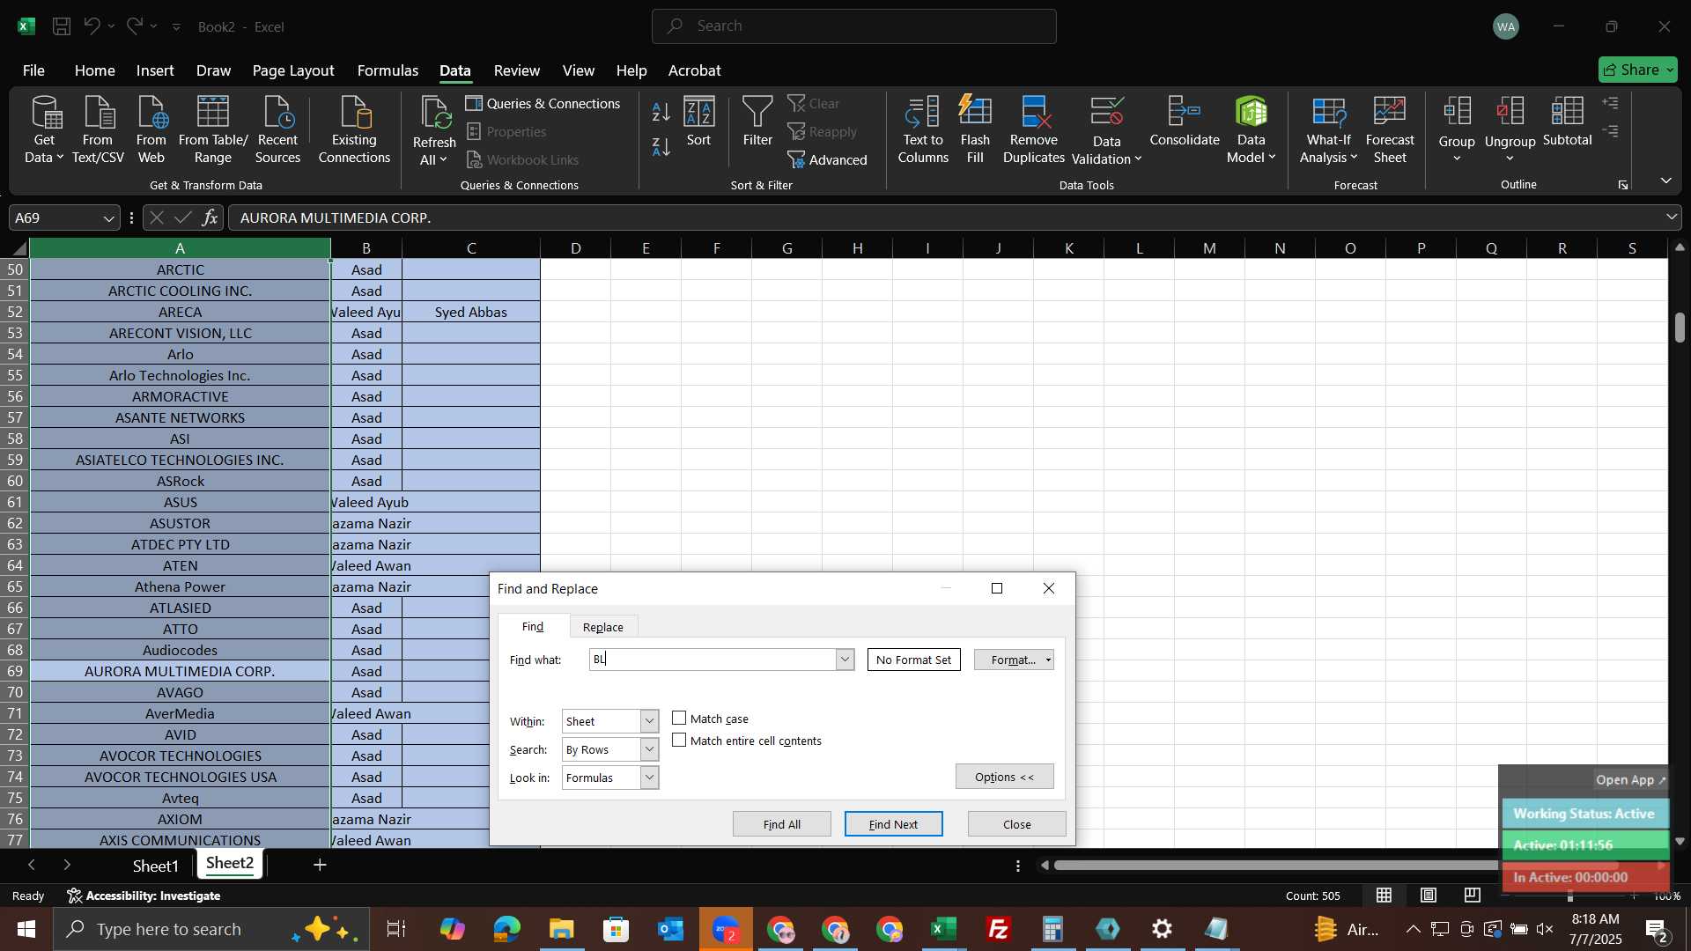The width and height of the screenshot is (1691, 951).
Task: Click the horizontal sheet scrollbar
Action: click(x=1276, y=866)
